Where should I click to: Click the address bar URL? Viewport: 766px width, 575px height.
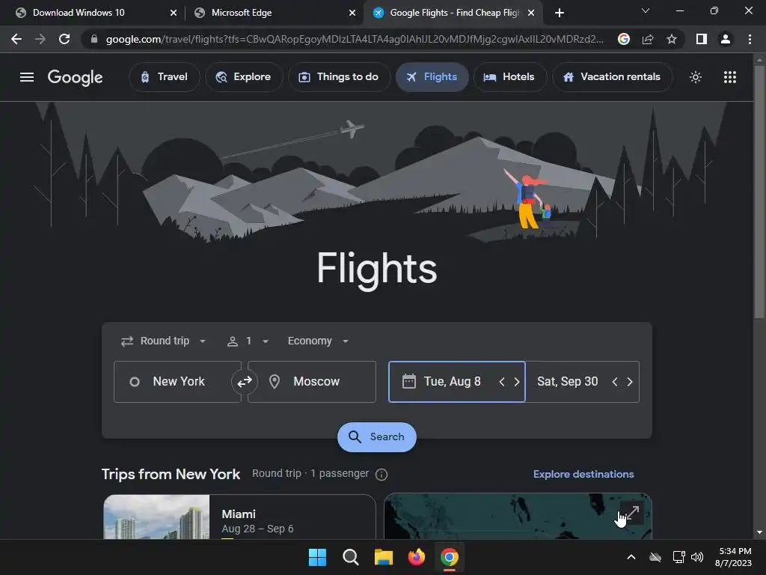354,39
